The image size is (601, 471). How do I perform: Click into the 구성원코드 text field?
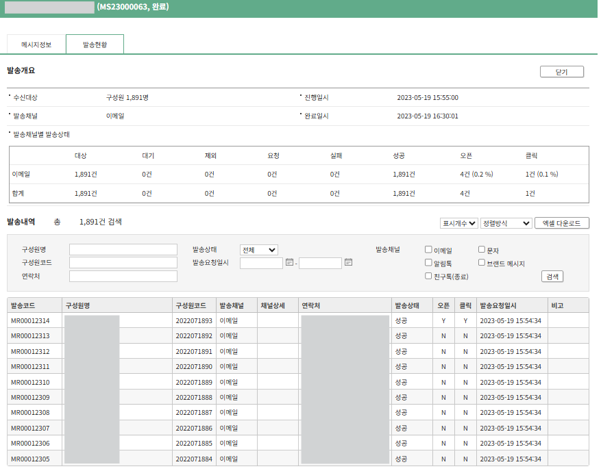(123, 263)
